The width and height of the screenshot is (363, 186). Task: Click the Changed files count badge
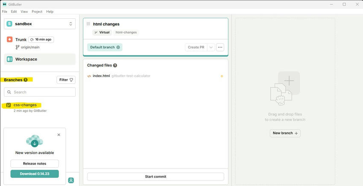(x=115, y=65)
